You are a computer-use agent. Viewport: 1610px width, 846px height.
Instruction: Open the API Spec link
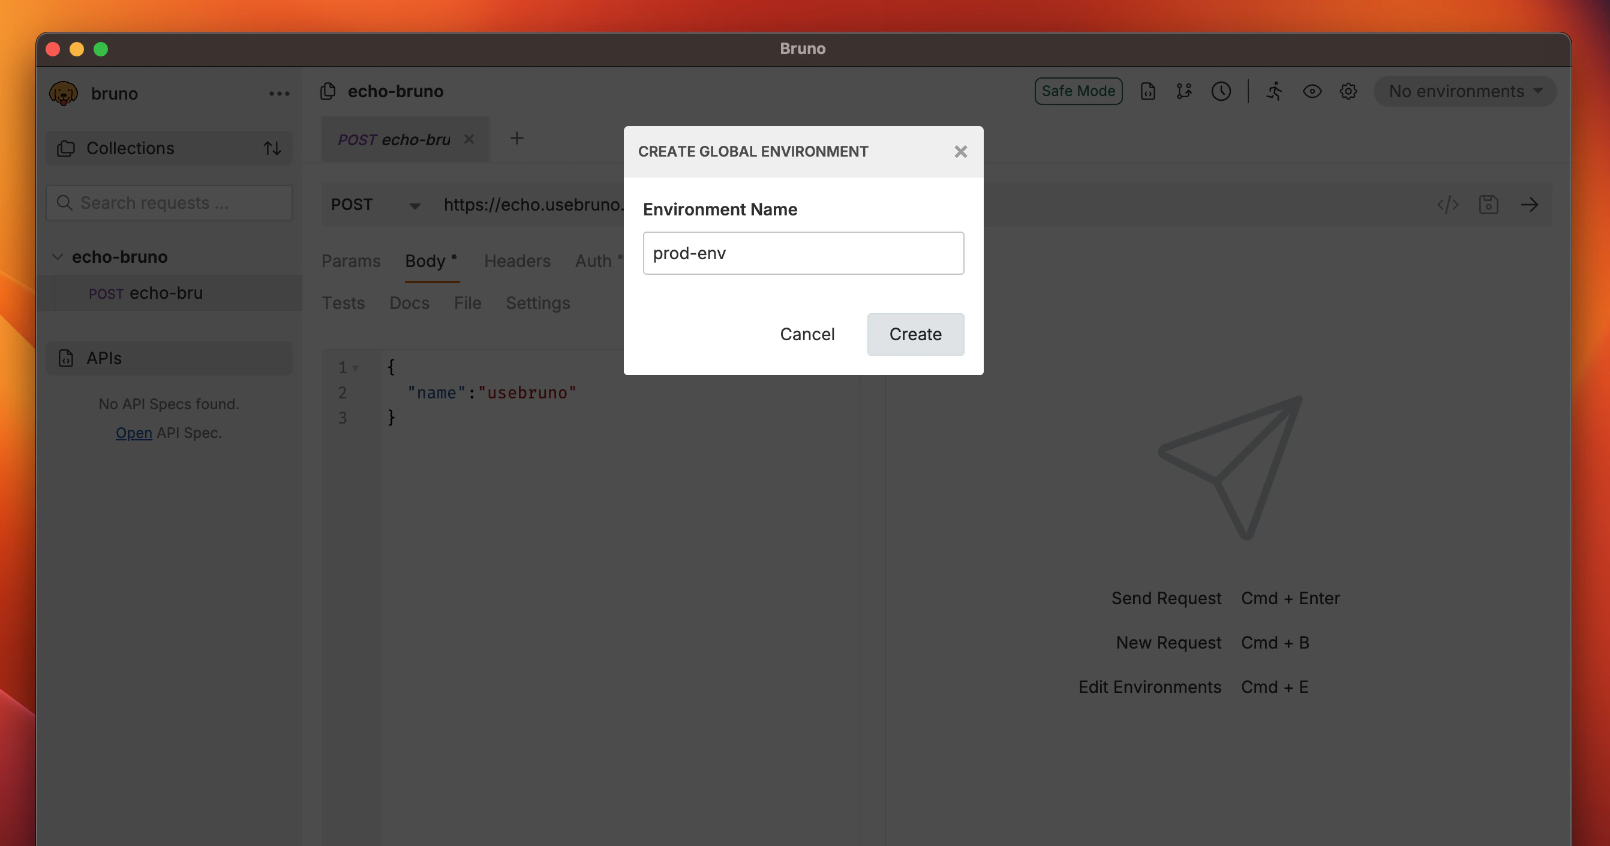133,432
